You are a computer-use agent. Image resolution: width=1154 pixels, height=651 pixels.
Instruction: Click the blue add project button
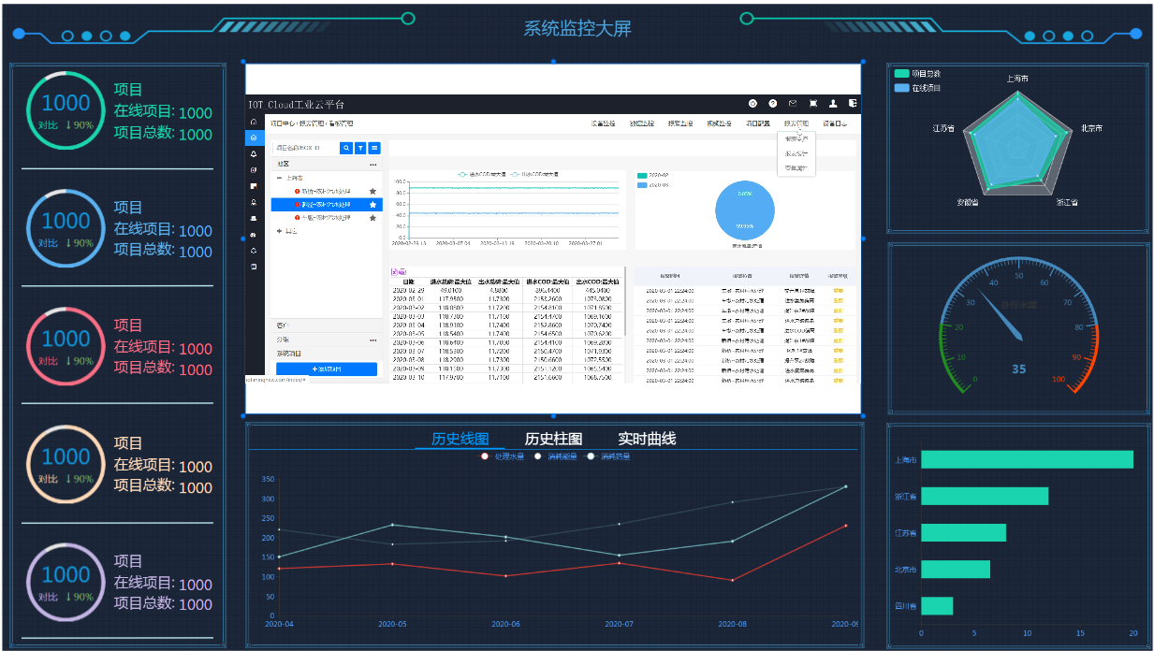point(326,369)
